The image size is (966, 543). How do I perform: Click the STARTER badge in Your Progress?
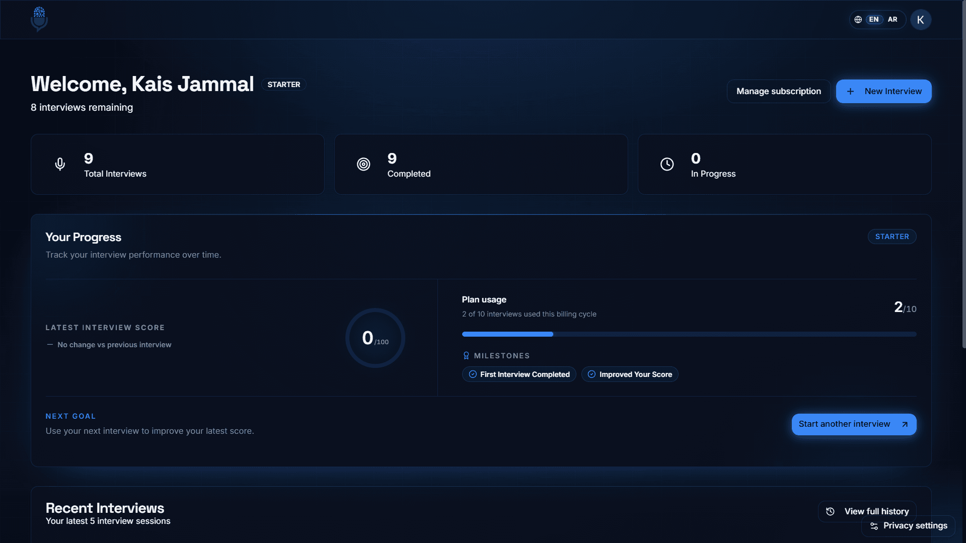tap(892, 237)
